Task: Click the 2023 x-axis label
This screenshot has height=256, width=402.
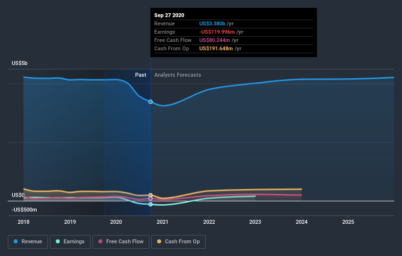Action: point(255,222)
